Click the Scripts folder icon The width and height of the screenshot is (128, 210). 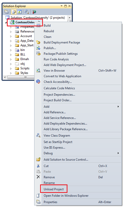[17, 68]
